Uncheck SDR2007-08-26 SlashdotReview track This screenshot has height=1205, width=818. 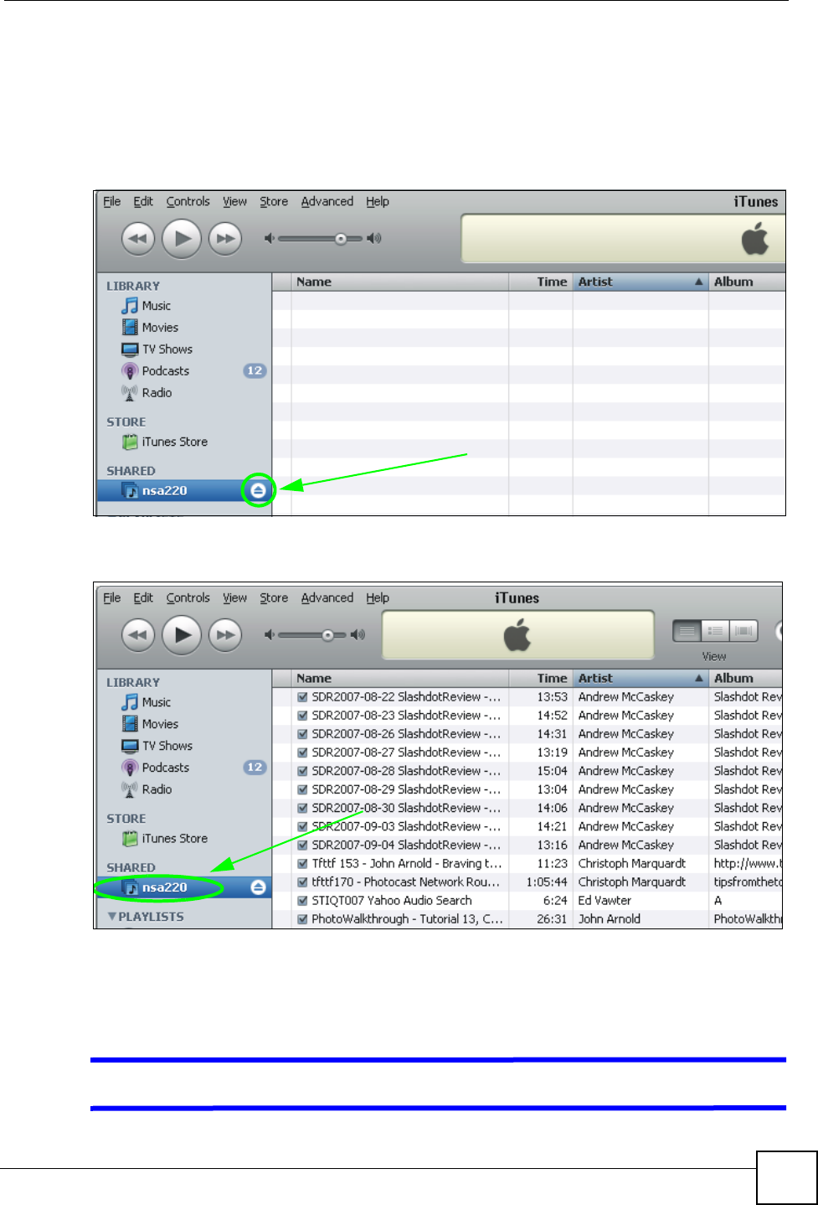[302, 734]
